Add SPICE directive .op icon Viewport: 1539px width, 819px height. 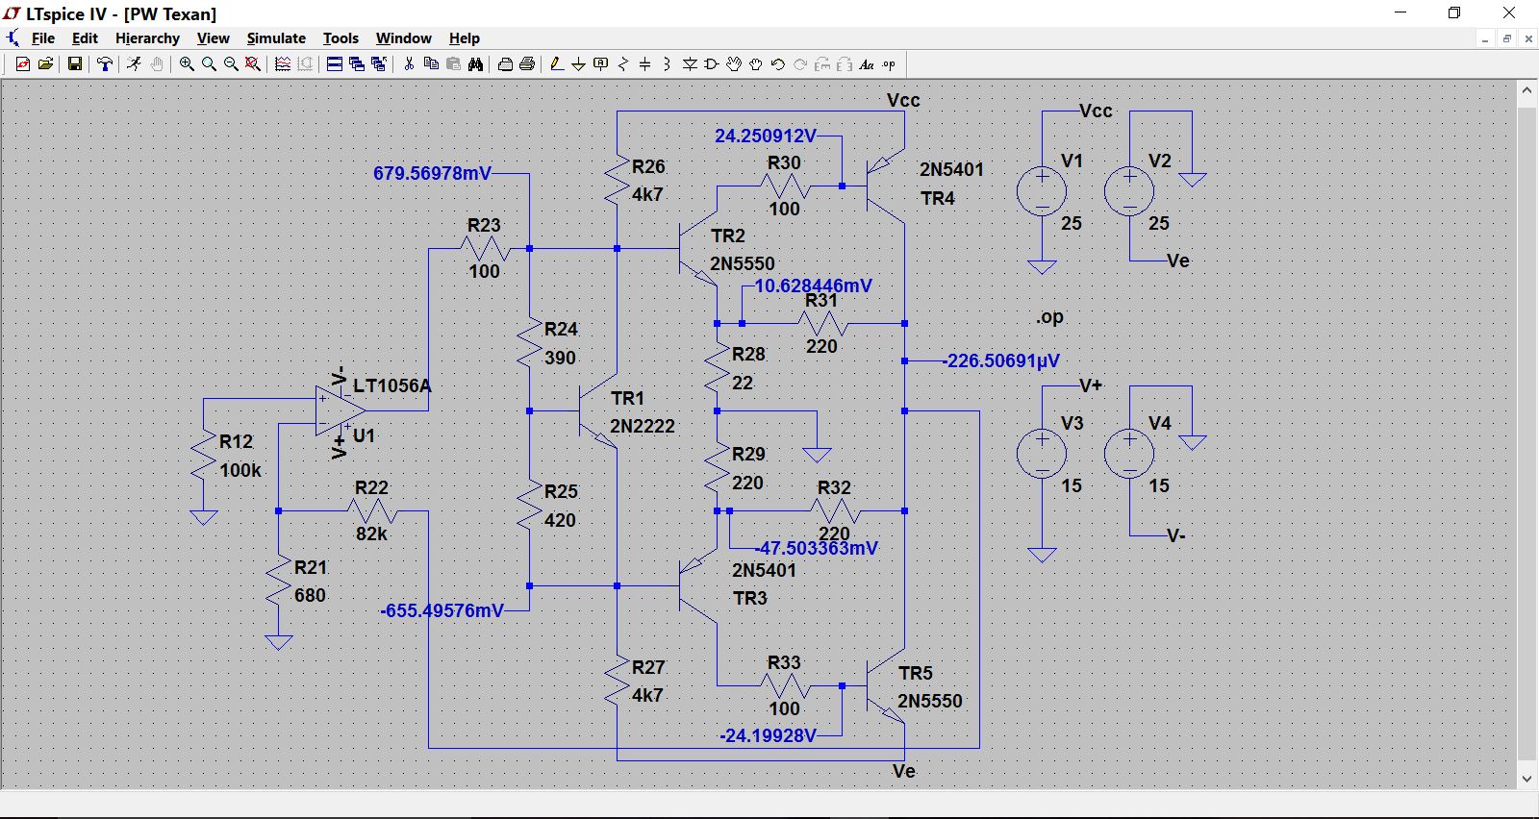[889, 64]
